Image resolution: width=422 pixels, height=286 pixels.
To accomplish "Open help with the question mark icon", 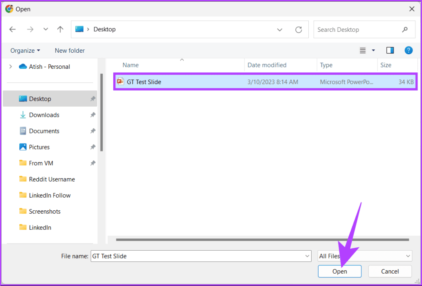I will pyautogui.click(x=408, y=50).
